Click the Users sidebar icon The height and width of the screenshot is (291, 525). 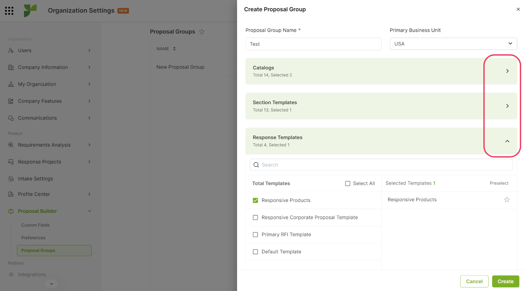point(11,50)
